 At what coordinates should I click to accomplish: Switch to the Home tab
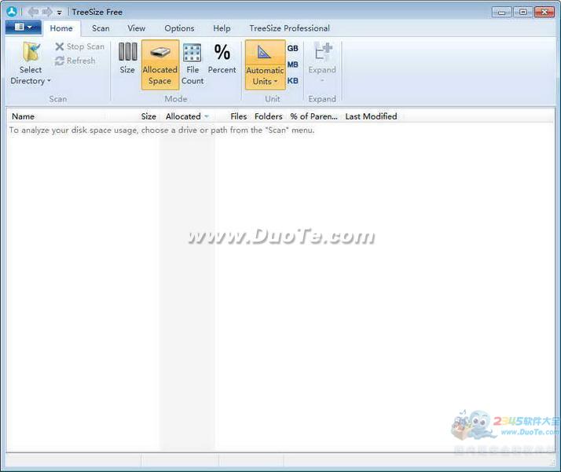pyautogui.click(x=61, y=28)
